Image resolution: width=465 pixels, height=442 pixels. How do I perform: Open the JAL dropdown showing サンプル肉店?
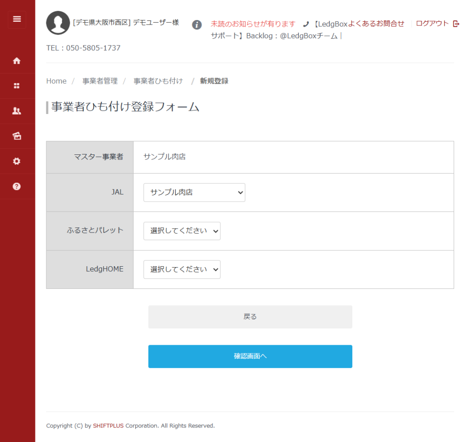coord(194,193)
